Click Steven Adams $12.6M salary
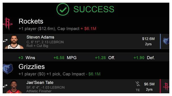172x96 pixels. 148,39
